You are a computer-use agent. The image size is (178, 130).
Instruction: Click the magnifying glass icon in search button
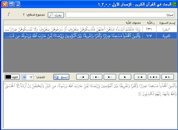(x=51, y=15)
